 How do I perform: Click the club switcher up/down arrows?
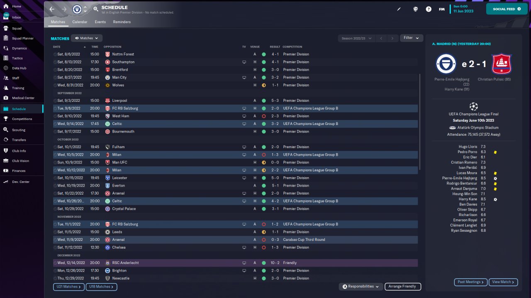(x=85, y=9)
